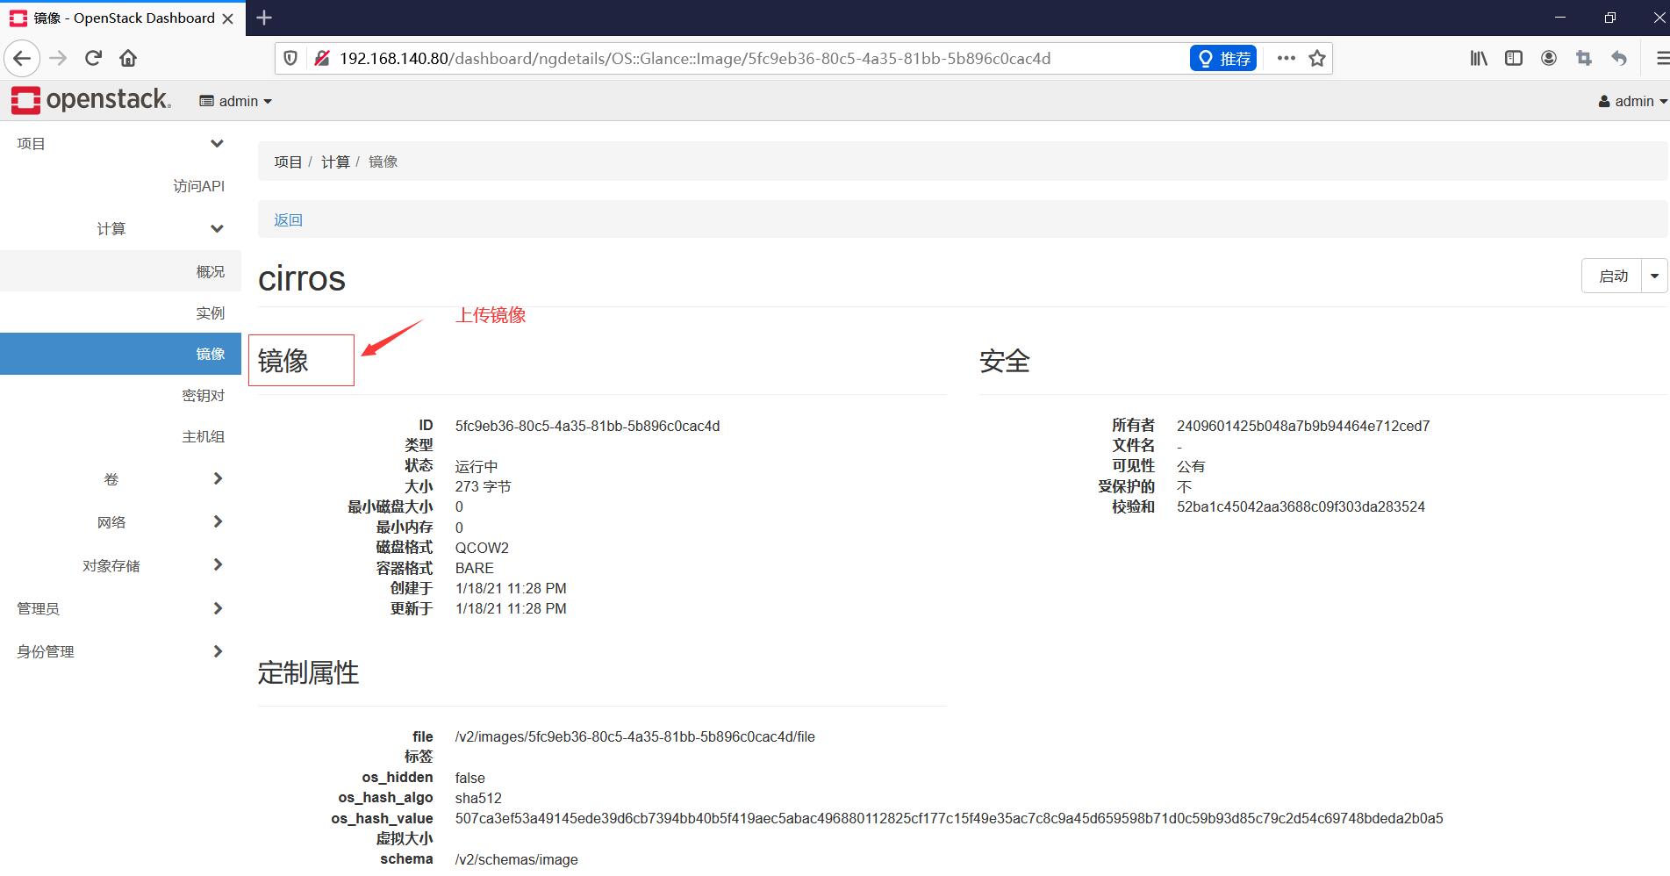Click the false os_hidden value

(469, 778)
